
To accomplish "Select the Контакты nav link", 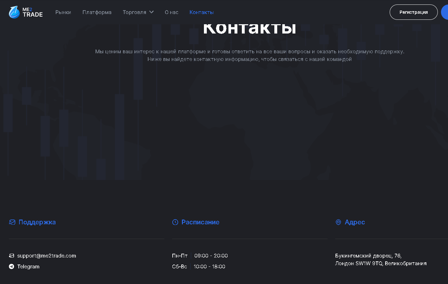I will (201, 12).
